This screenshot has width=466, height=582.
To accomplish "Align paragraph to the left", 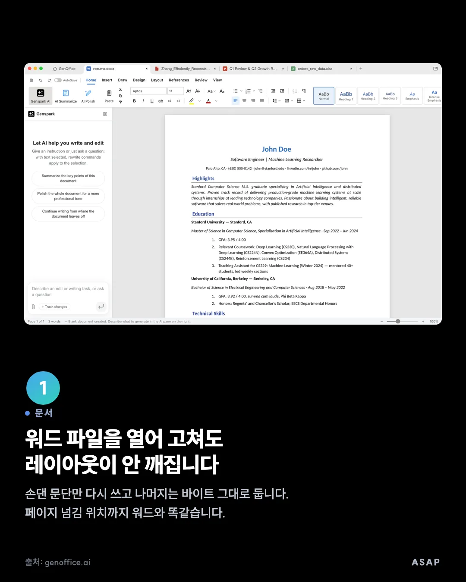I will point(235,100).
